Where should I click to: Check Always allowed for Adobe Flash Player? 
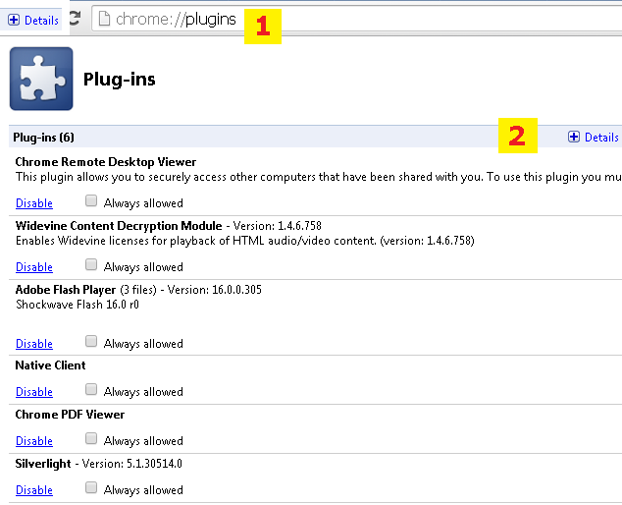click(x=91, y=341)
